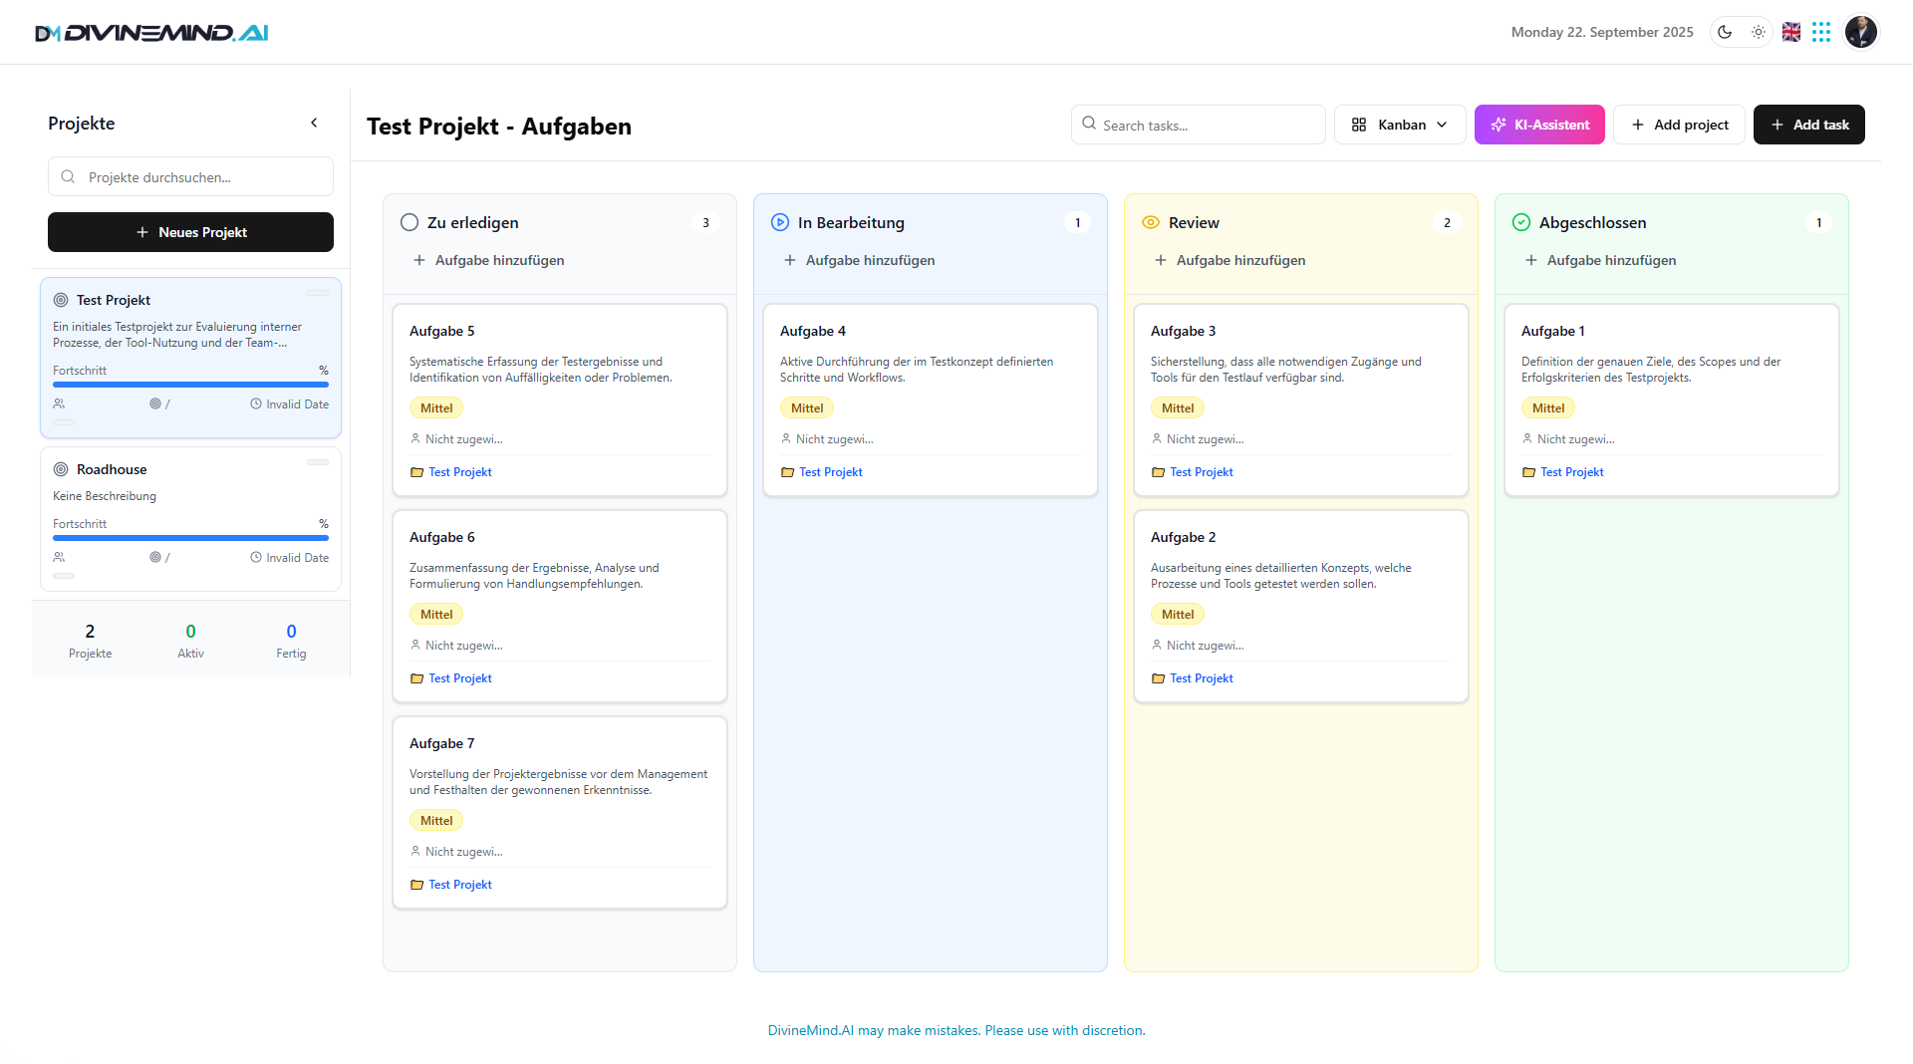1913x1064 pixels.
Task: Click the In Bearbeitung play status icon
Action: [x=780, y=222]
